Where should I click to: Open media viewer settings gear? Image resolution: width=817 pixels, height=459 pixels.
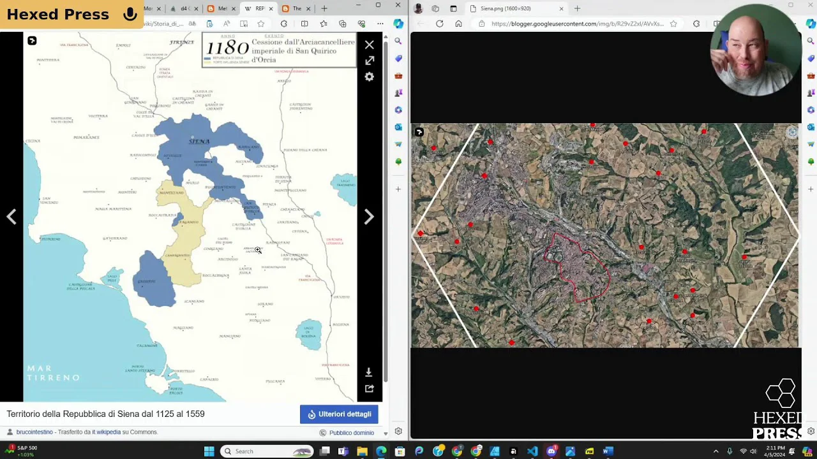(369, 76)
